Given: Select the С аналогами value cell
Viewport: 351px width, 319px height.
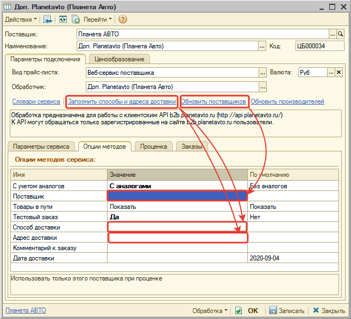Looking at the screenshot, I should [177, 186].
